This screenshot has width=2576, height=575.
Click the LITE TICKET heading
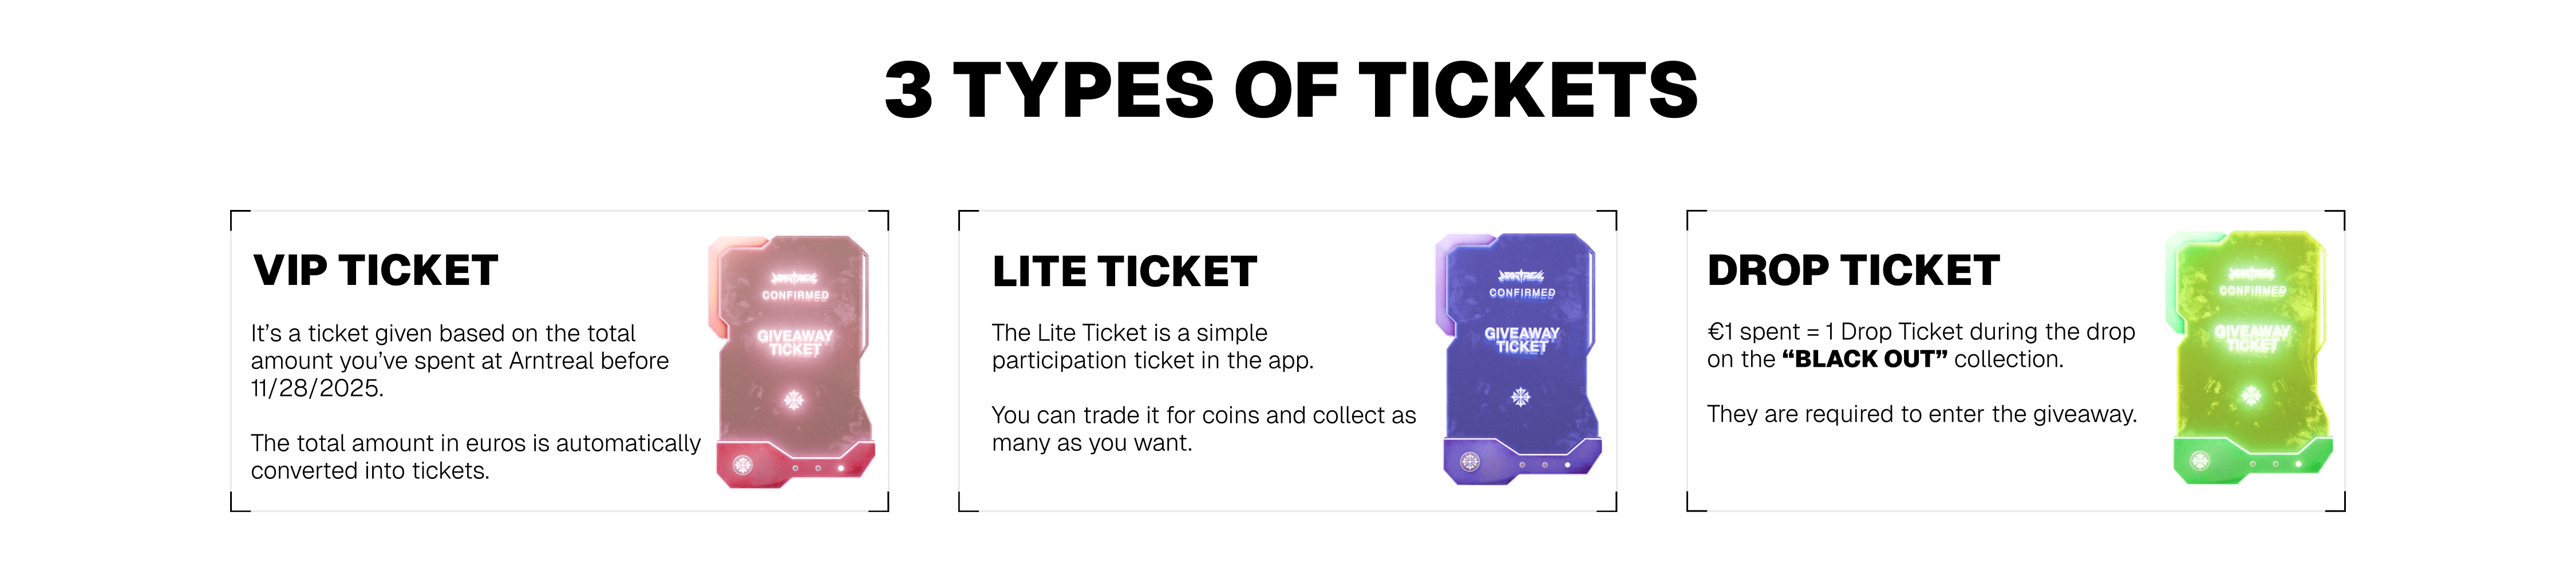point(1124,272)
